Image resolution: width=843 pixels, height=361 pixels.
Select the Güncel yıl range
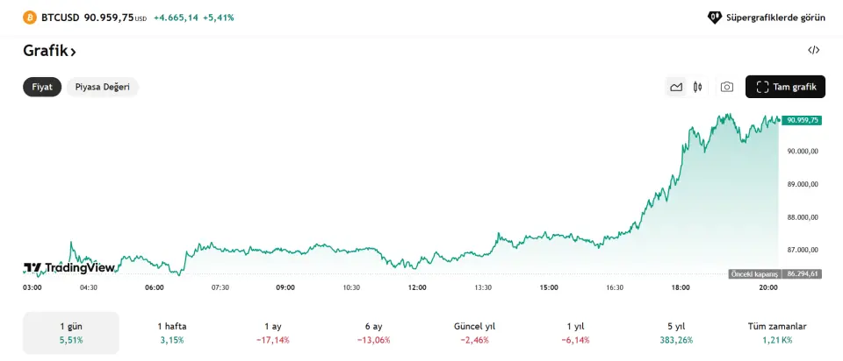(475, 332)
